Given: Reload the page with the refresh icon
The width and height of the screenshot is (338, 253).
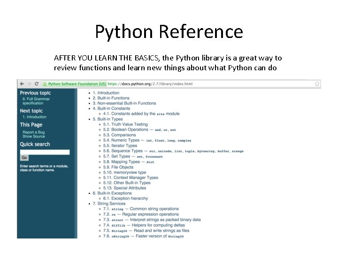Looking at the screenshot, I should [37, 84].
